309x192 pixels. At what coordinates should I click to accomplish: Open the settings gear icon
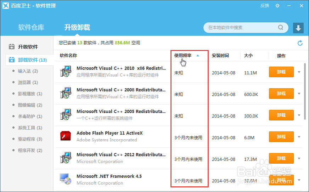click(277, 6)
